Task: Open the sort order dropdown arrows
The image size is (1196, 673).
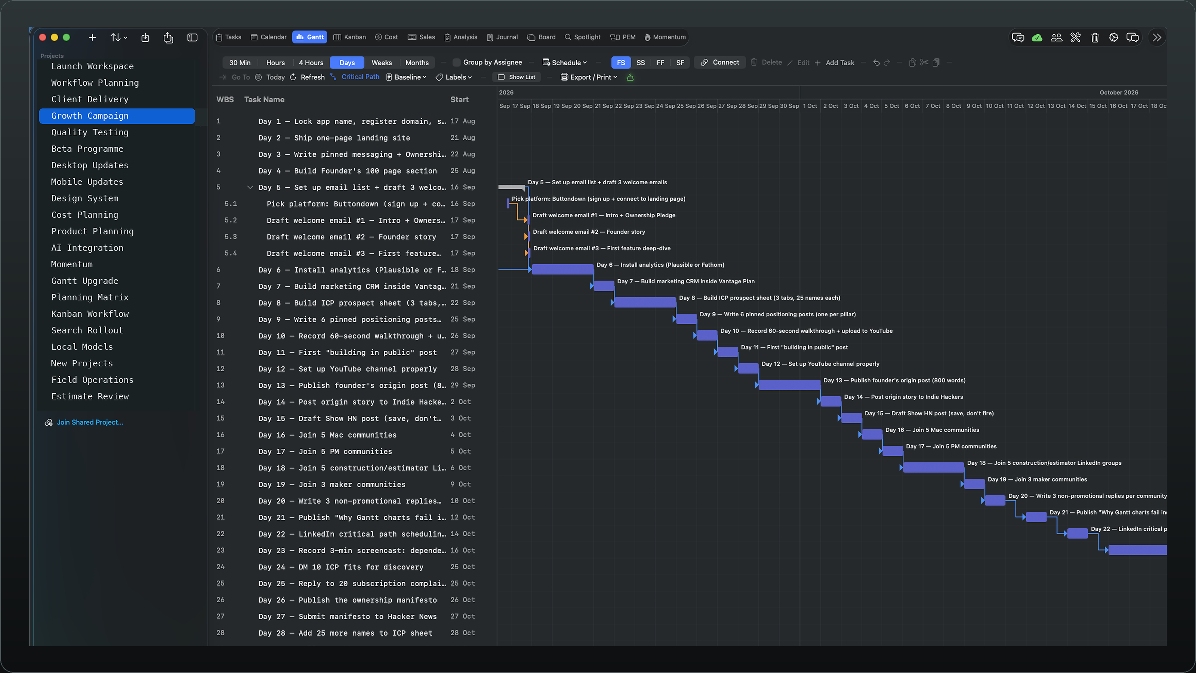Action: click(x=118, y=38)
